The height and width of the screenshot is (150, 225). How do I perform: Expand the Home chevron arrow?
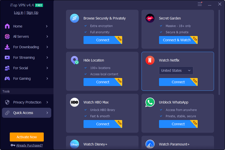47,26
